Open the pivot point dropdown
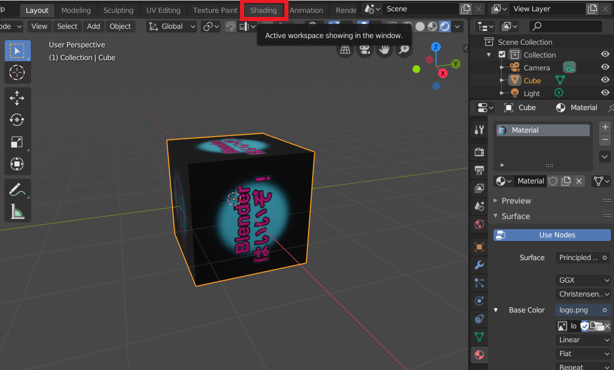 [x=211, y=27]
